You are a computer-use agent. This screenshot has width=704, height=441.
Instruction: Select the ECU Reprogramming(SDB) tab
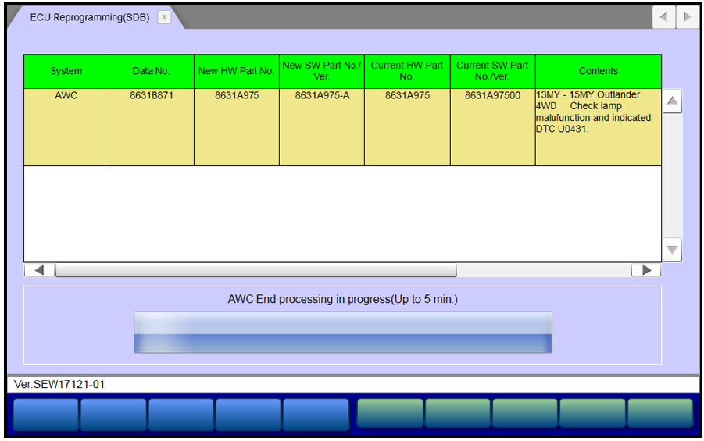89,17
